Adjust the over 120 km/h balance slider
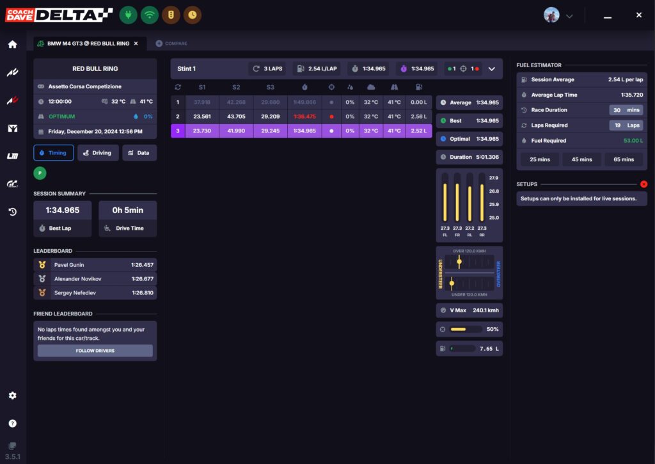Screen dimensions: 655x464 pos(459,262)
